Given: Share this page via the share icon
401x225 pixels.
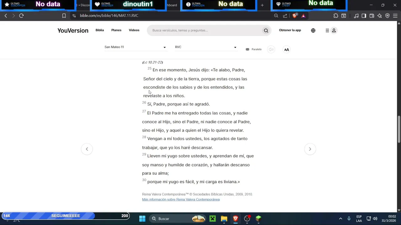Looking at the screenshot, I should click(285, 16).
